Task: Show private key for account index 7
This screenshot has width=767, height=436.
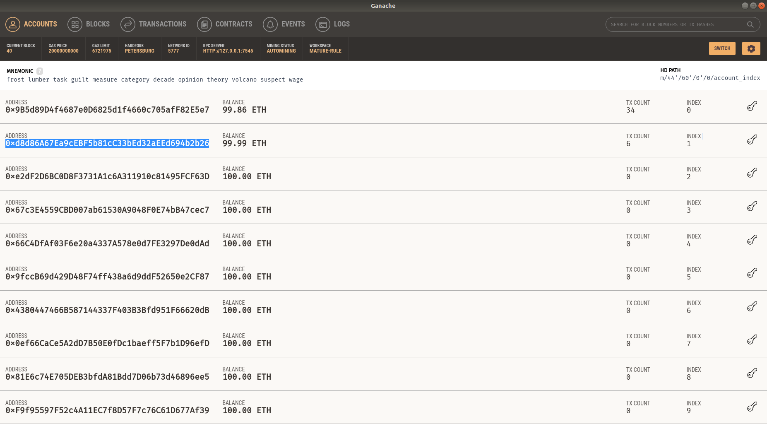Action: [x=752, y=340]
